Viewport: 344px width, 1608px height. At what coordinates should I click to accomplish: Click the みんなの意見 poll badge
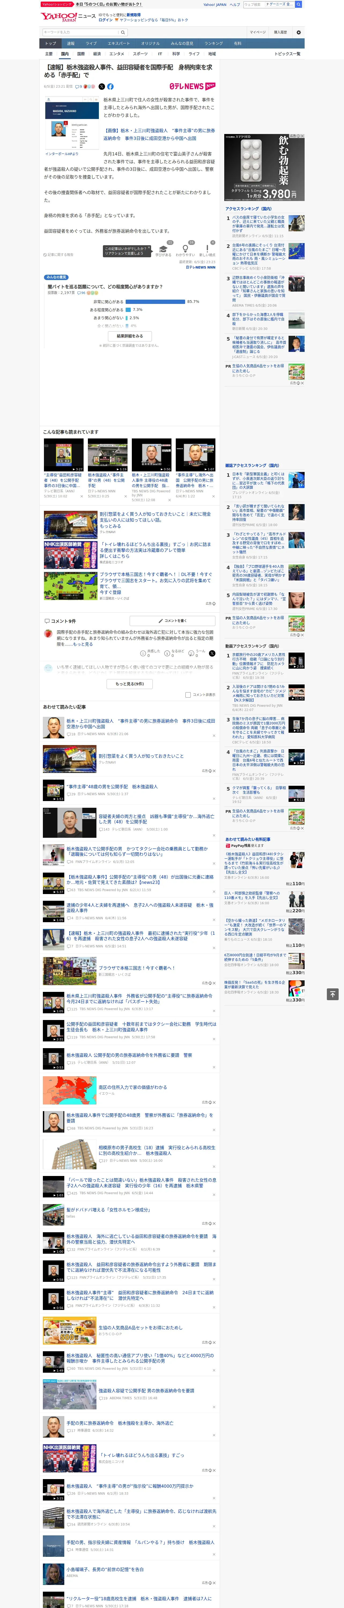[56, 278]
